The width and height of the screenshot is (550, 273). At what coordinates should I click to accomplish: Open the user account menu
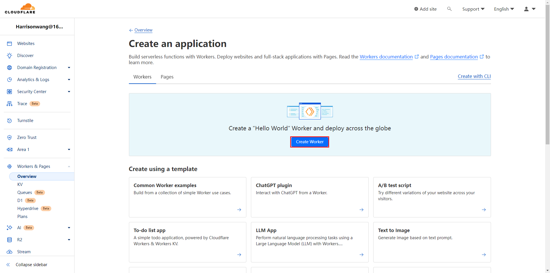tap(530, 9)
